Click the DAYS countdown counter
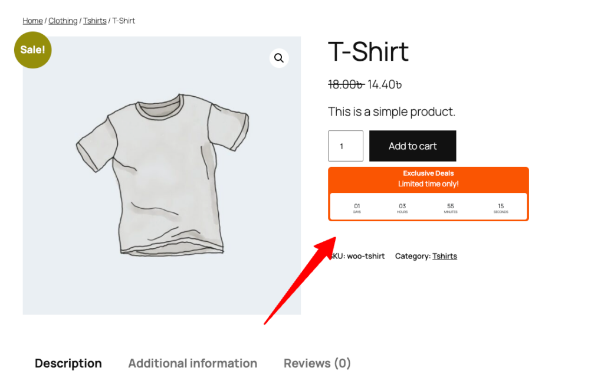The height and width of the screenshot is (374, 604). tap(356, 208)
